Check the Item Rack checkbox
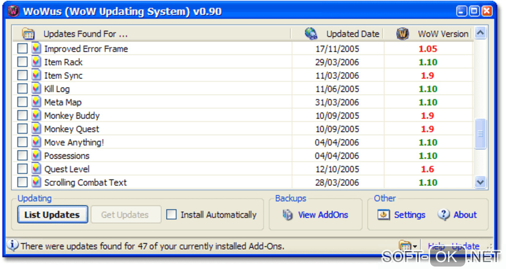 point(22,62)
